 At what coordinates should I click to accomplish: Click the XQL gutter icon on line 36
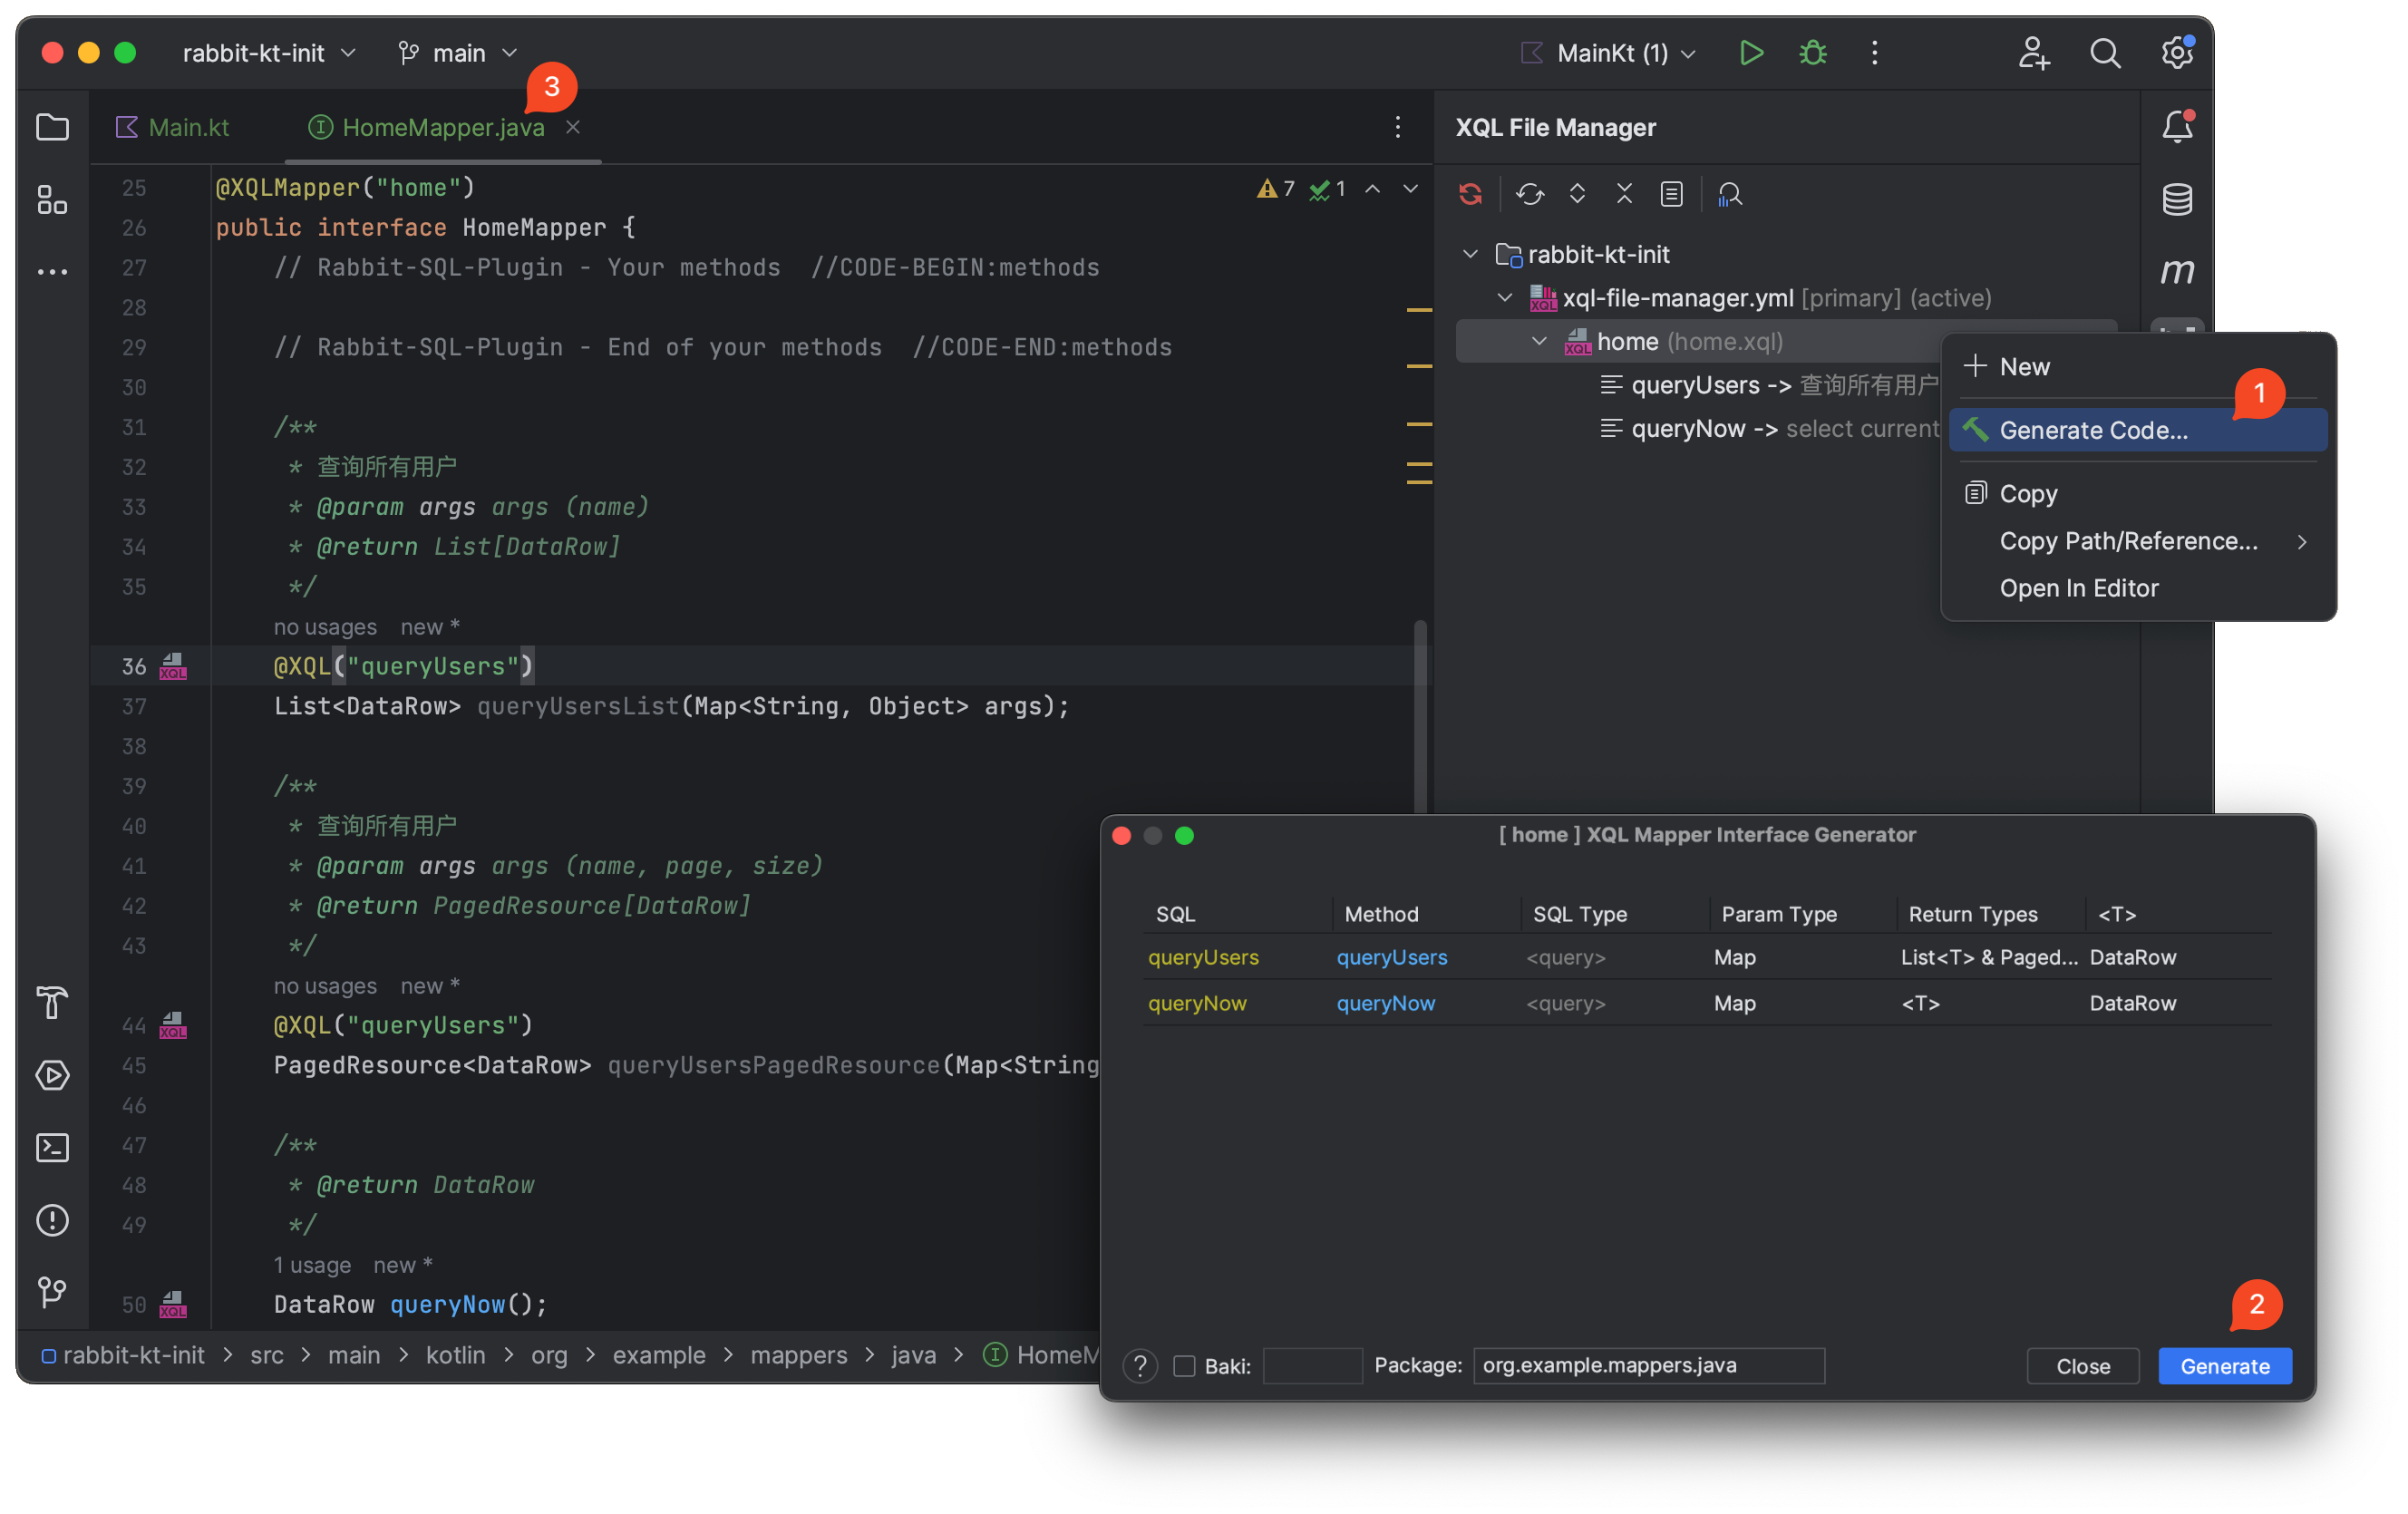pyautogui.click(x=173, y=666)
